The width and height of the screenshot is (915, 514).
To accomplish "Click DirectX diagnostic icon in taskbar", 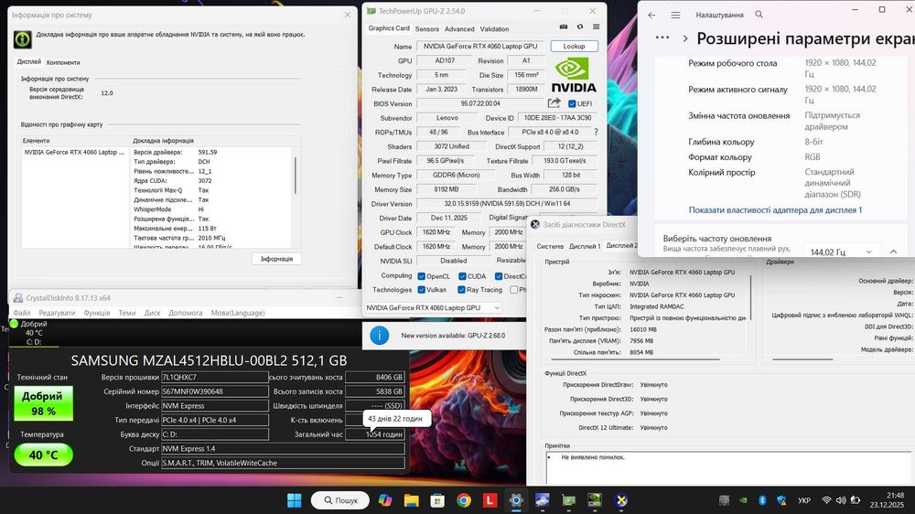I will click(x=621, y=500).
